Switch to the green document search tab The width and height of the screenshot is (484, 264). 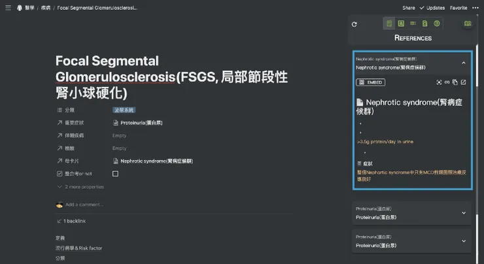point(424,24)
